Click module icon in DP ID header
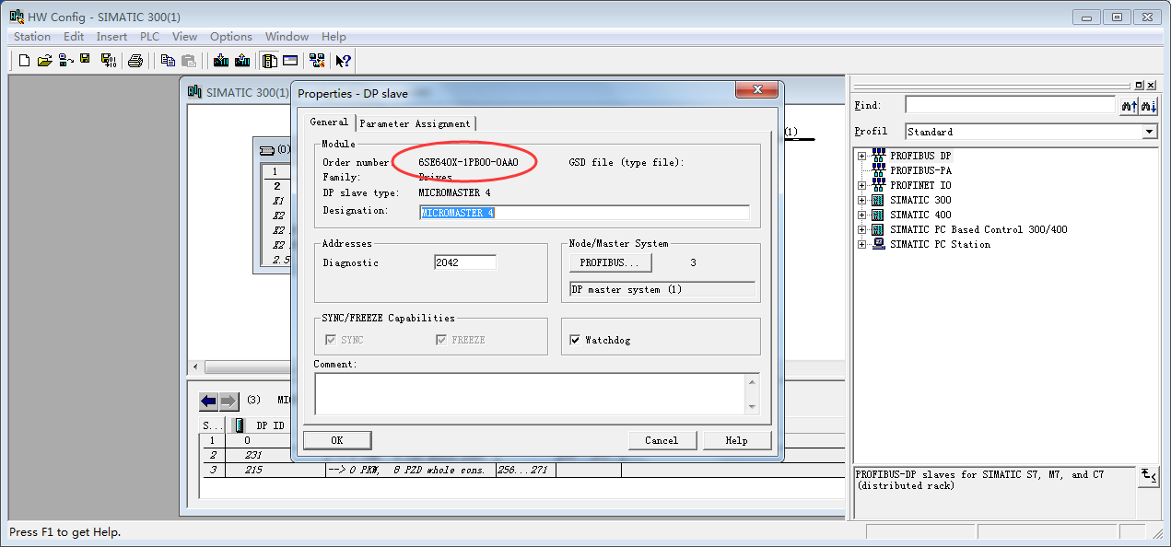1171x547 pixels. tap(240, 425)
